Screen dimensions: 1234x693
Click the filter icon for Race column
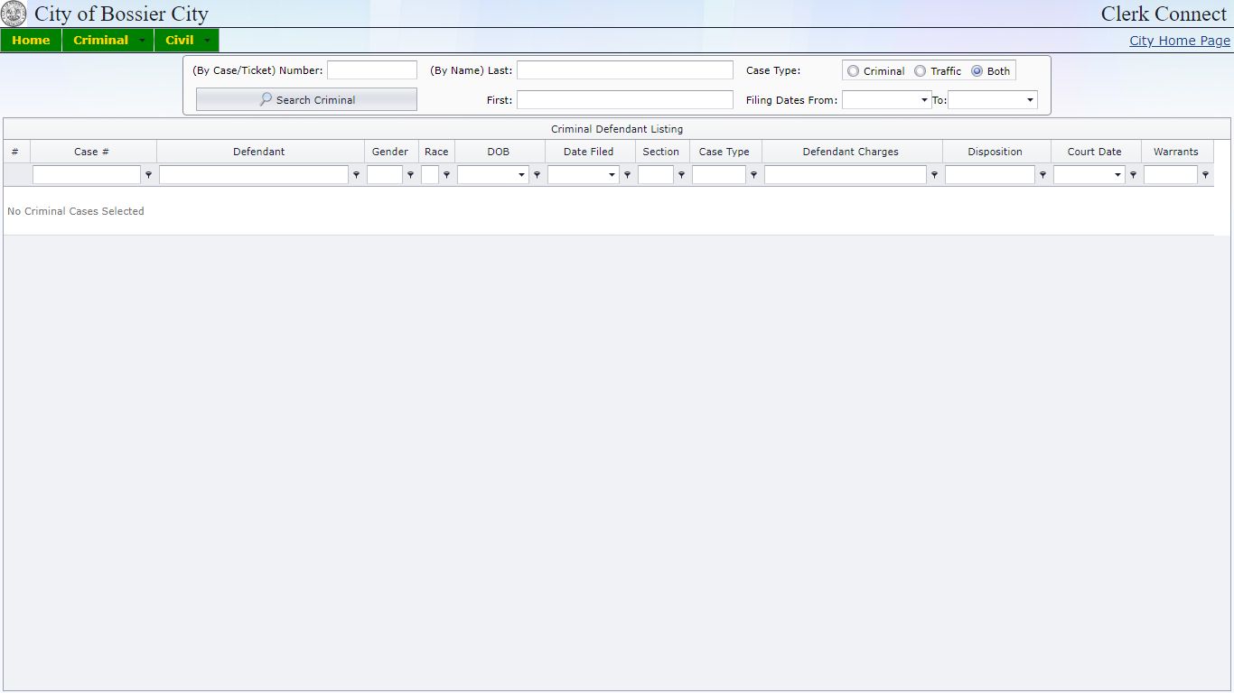(x=446, y=175)
